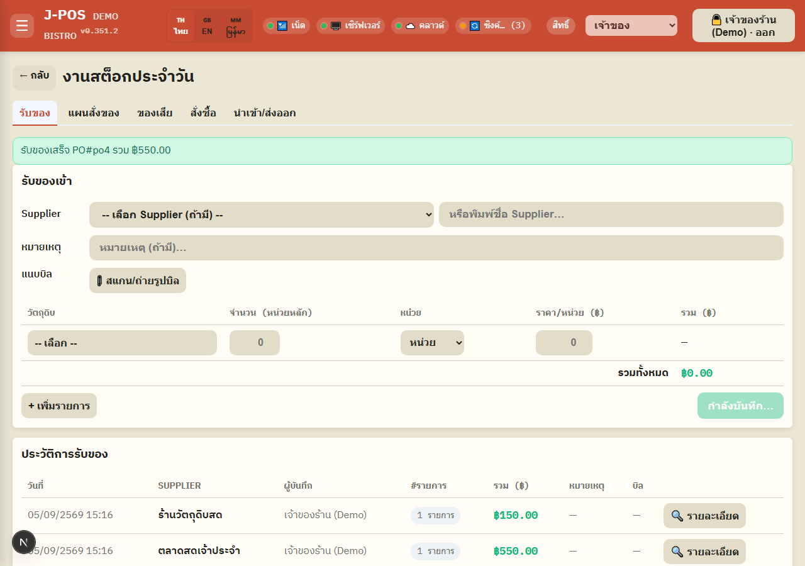Open the วัตถุดิบ -- เลือก -- ingredient selector
This screenshot has height=566, width=805.
click(122, 343)
